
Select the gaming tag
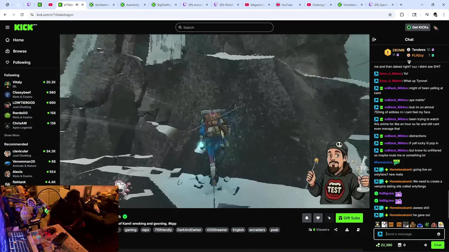pyautogui.click(x=130, y=230)
